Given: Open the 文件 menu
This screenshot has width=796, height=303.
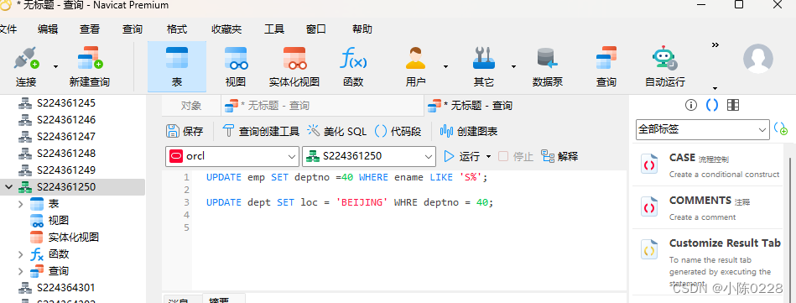Looking at the screenshot, I should (x=8, y=29).
